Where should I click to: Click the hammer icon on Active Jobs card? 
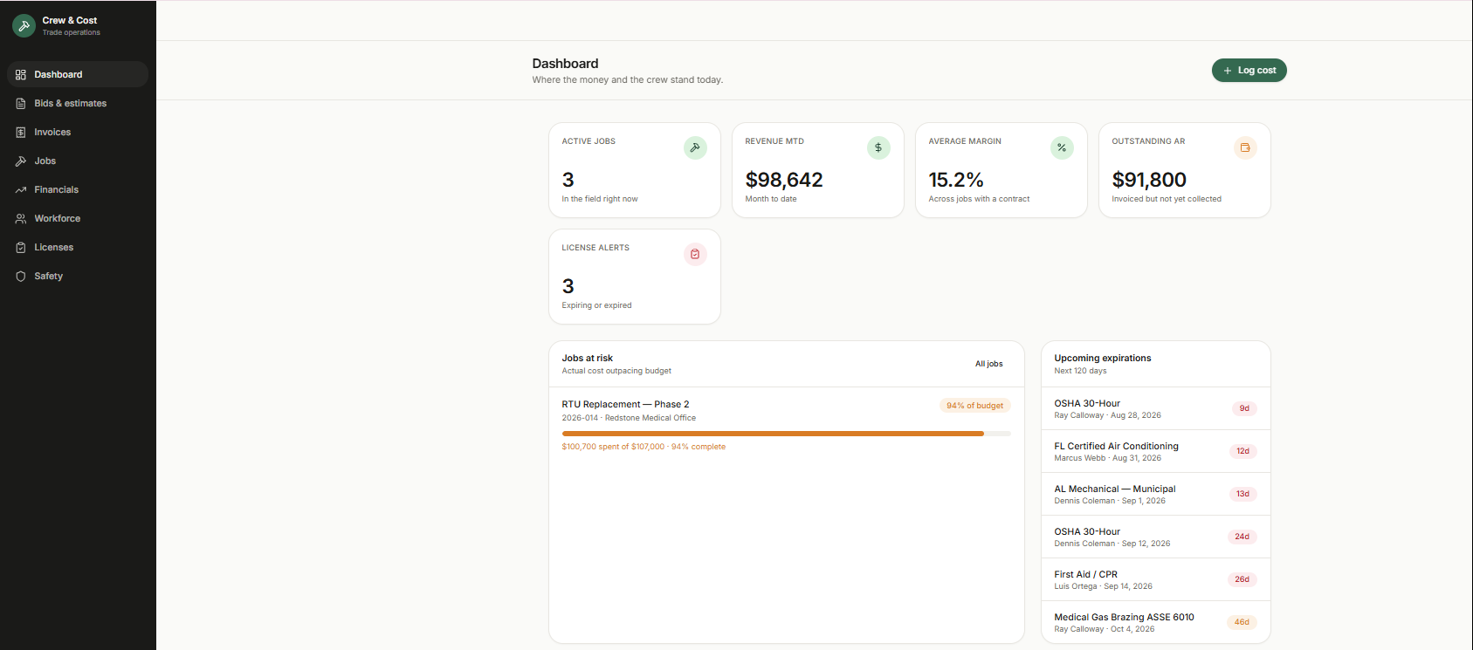point(695,147)
